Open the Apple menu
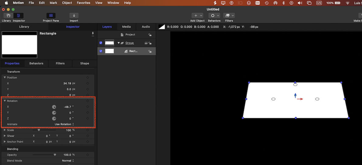Viewport: 362px width, 165px height. click(6, 3)
